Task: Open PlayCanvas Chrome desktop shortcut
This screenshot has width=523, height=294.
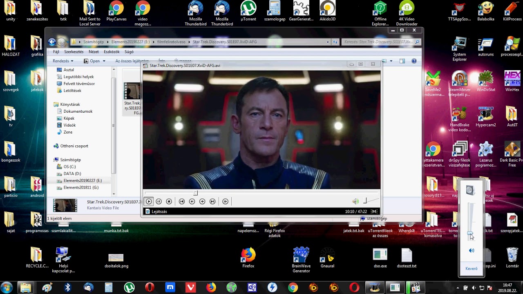Action: click(x=116, y=11)
